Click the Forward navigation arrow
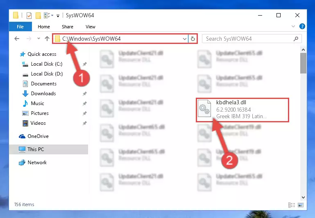Image resolution: width=315 pixels, height=218 pixels. 29,39
